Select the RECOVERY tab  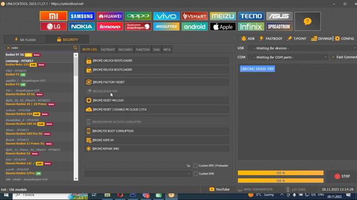[x=125, y=49]
